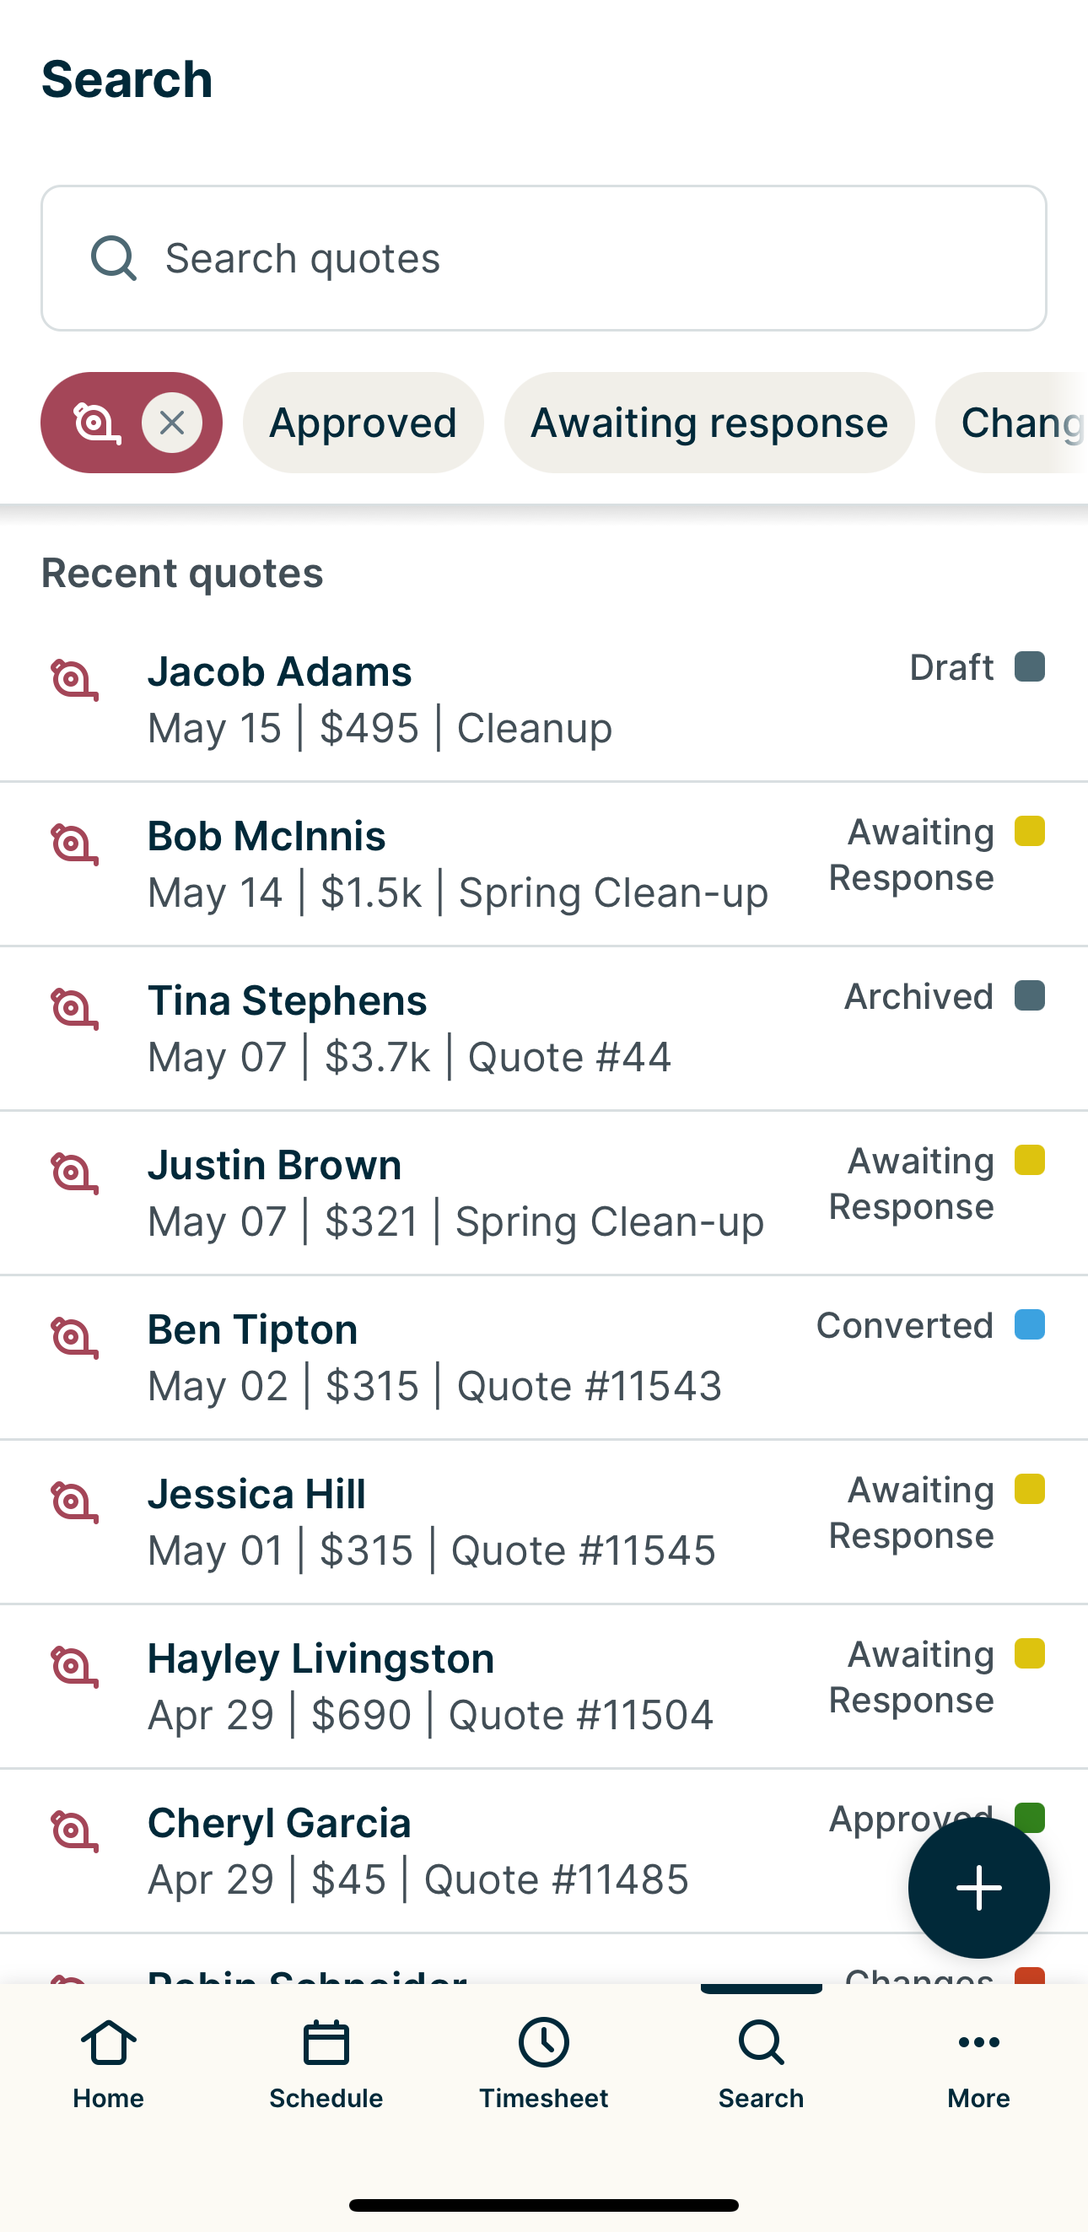1088x2232 pixels.
Task: Open the More menu
Action: coord(978,2063)
